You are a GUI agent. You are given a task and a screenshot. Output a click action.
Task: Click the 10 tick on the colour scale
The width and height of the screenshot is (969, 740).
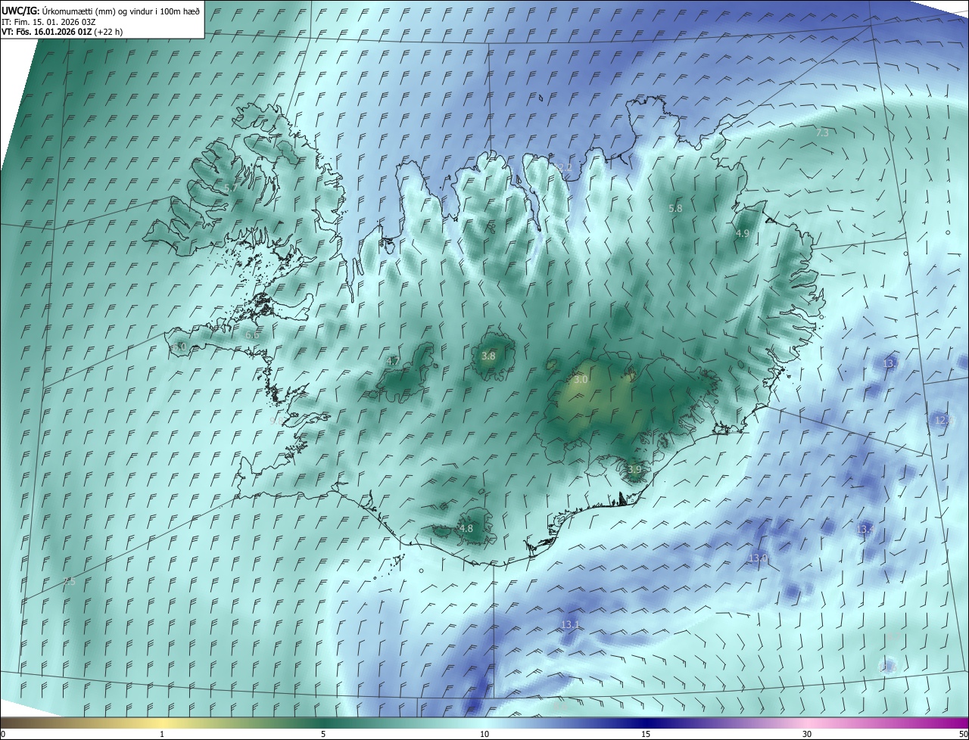point(484,734)
